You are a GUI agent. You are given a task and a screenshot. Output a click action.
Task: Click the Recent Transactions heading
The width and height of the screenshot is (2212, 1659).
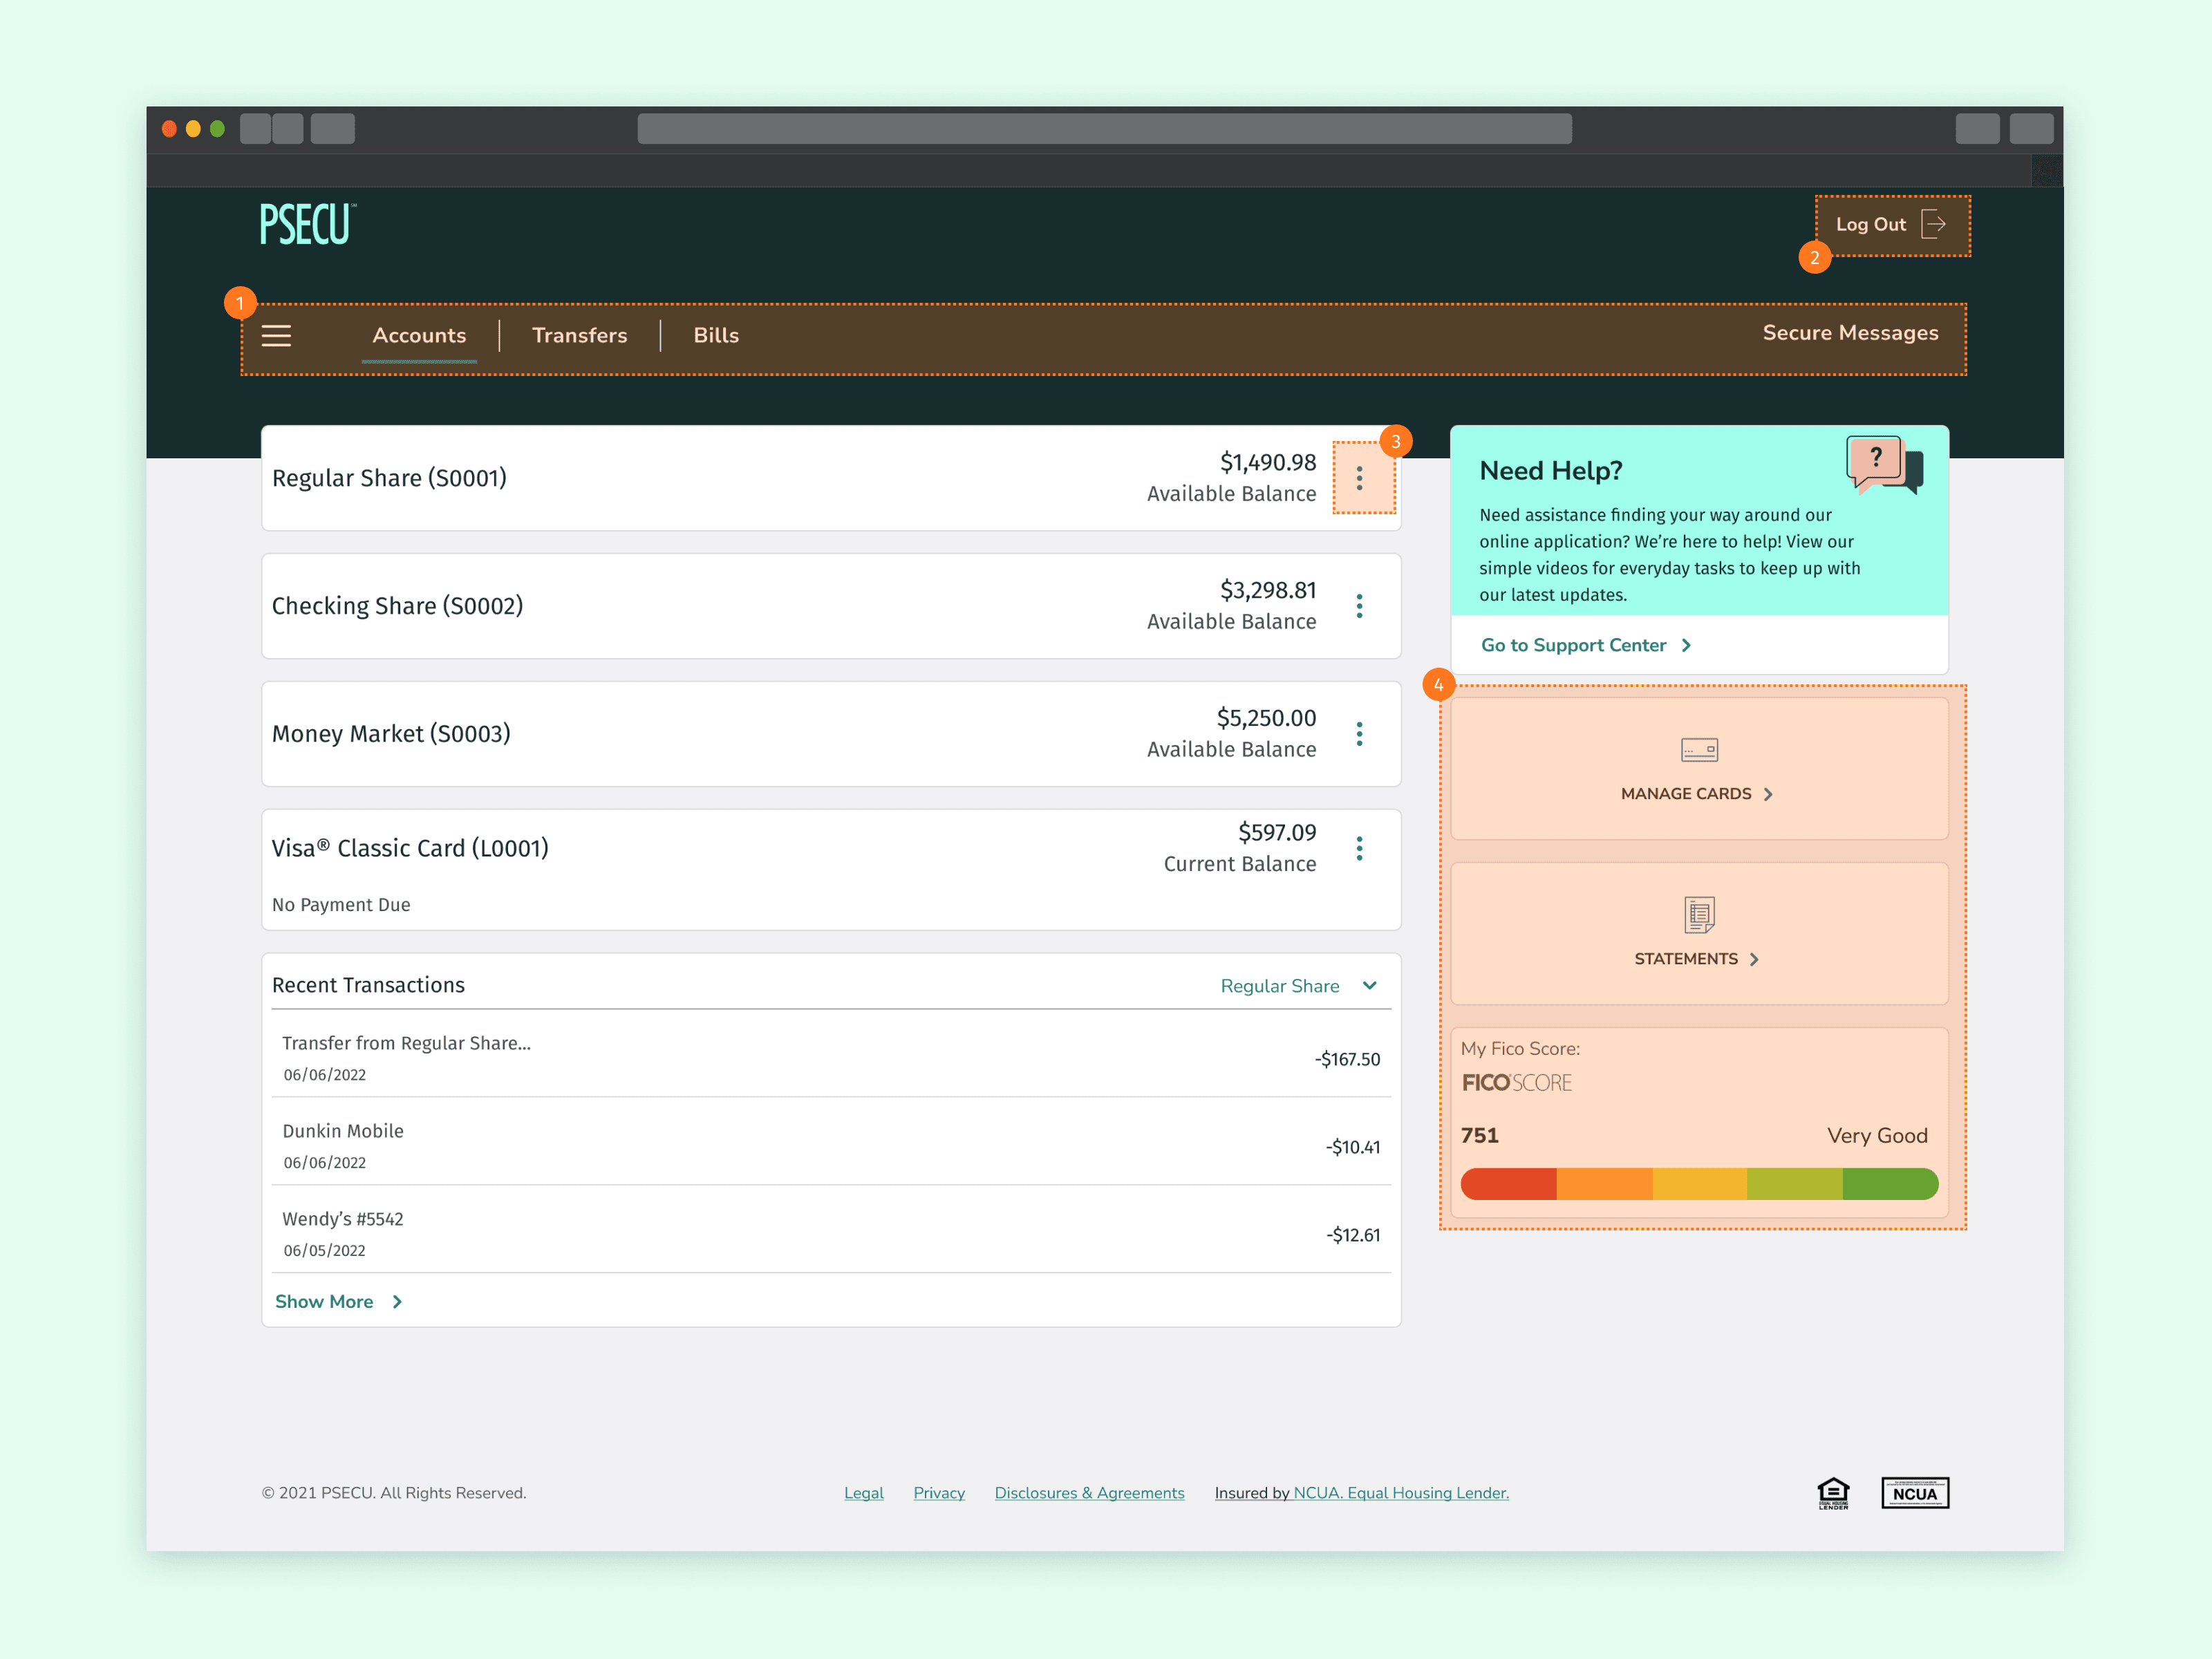click(368, 985)
